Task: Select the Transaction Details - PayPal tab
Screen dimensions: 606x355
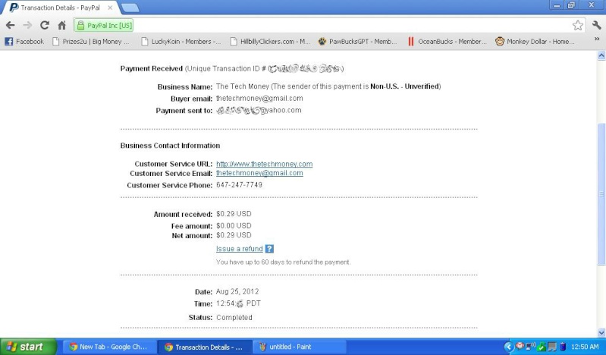Action: pos(60,8)
